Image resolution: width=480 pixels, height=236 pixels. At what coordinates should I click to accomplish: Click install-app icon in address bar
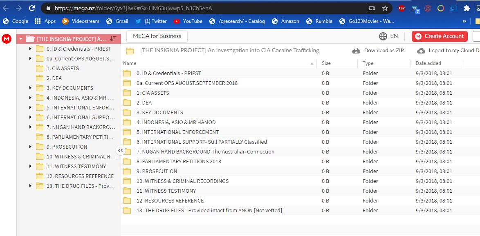372,8
